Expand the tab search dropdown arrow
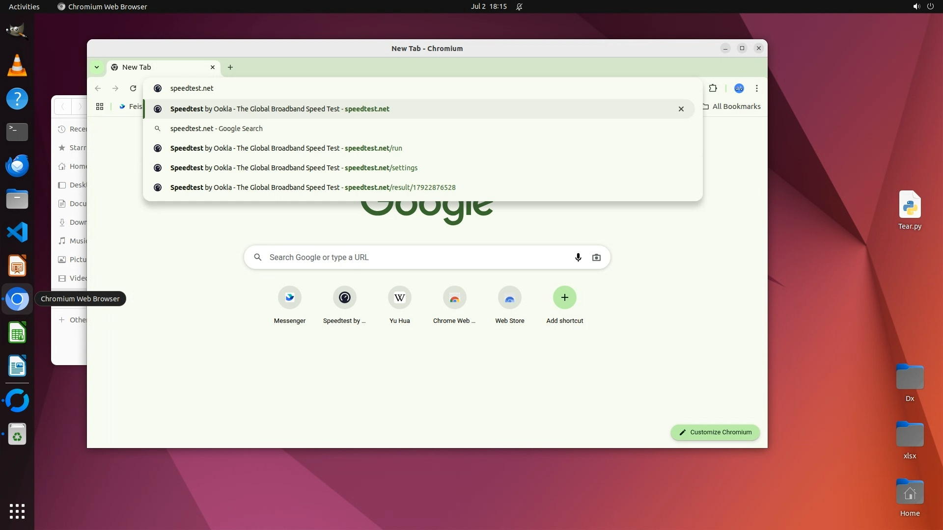 tap(97, 67)
